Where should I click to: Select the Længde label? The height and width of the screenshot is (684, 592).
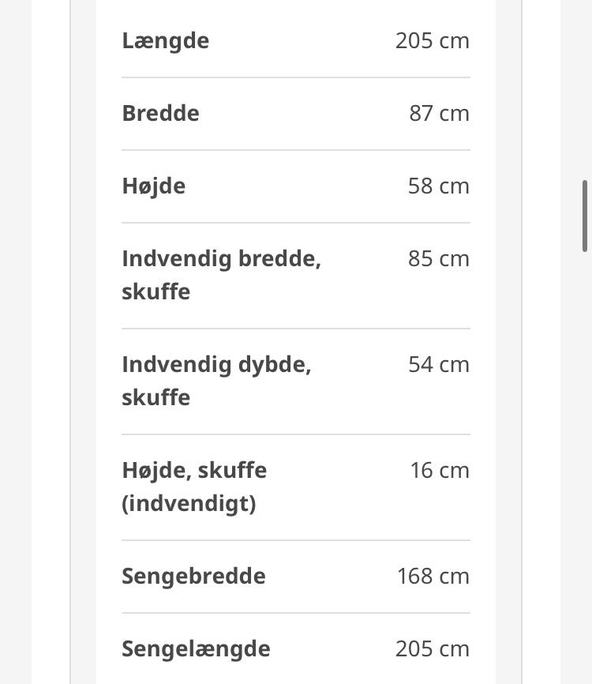point(165,41)
